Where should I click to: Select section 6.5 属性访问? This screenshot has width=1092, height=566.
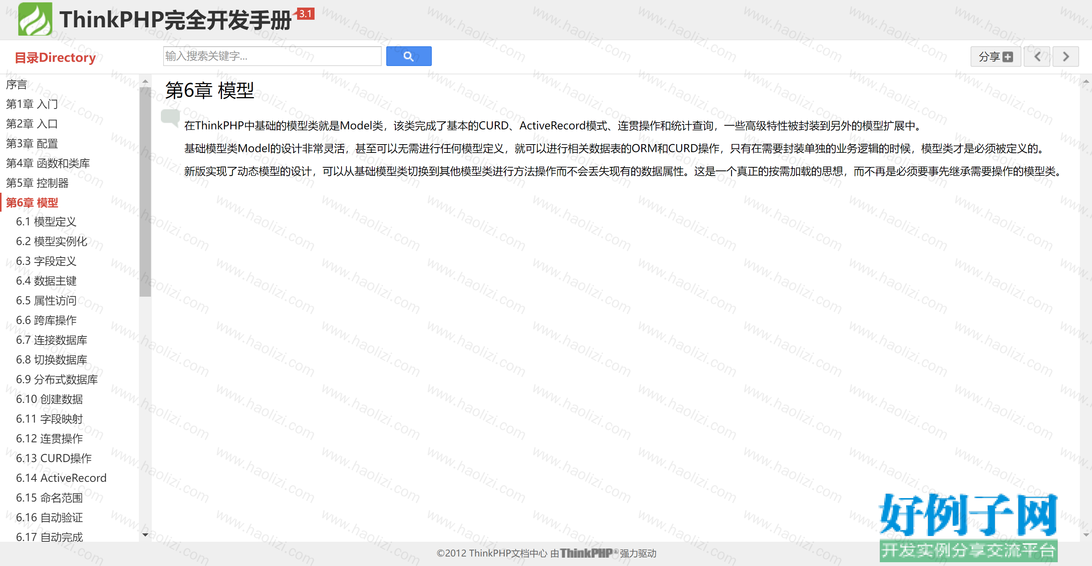(46, 300)
